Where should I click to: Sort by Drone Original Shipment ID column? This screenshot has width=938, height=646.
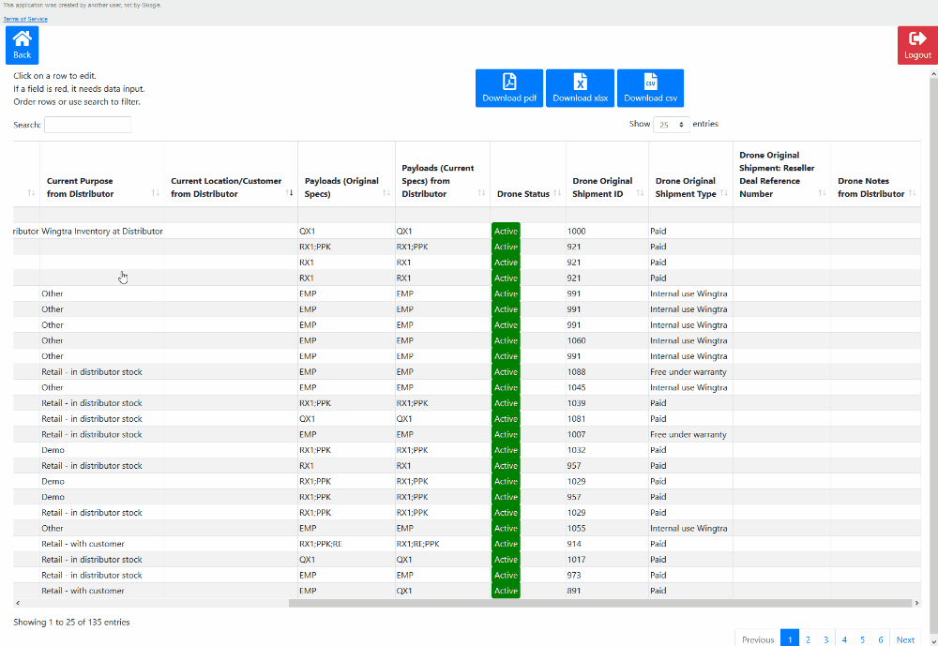point(605,187)
